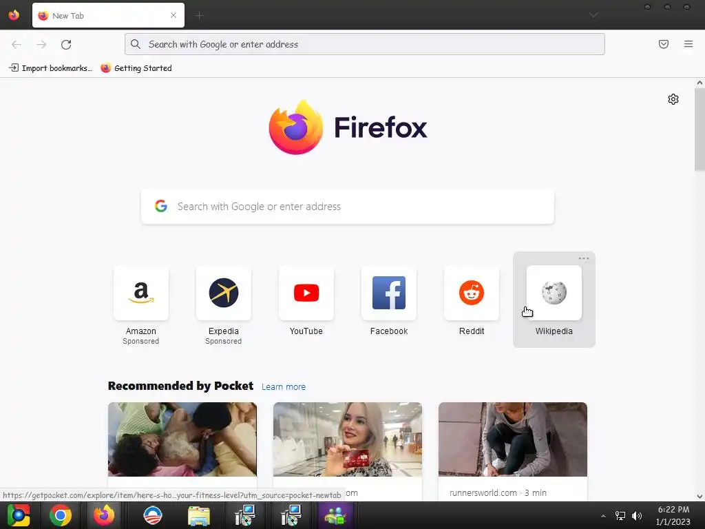Show hidden system tray icons
Screen dimensions: 705x529
coord(603,516)
